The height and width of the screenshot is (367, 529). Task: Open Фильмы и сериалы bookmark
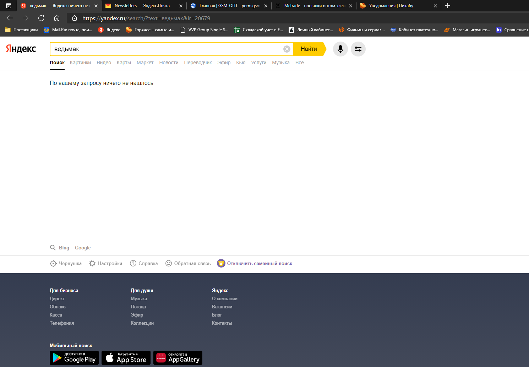pyautogui.click(x=362, y=30)
